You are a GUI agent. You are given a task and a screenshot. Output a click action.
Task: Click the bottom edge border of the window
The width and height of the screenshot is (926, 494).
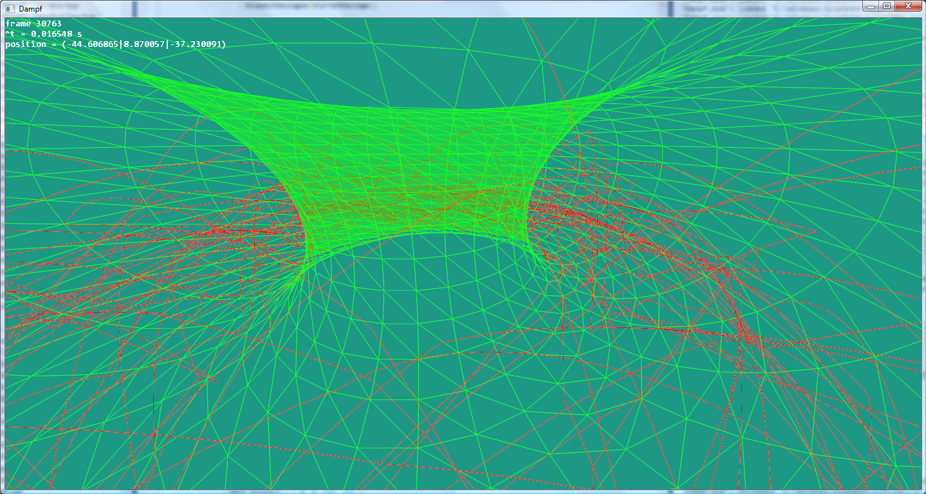[x=463, y=492]
